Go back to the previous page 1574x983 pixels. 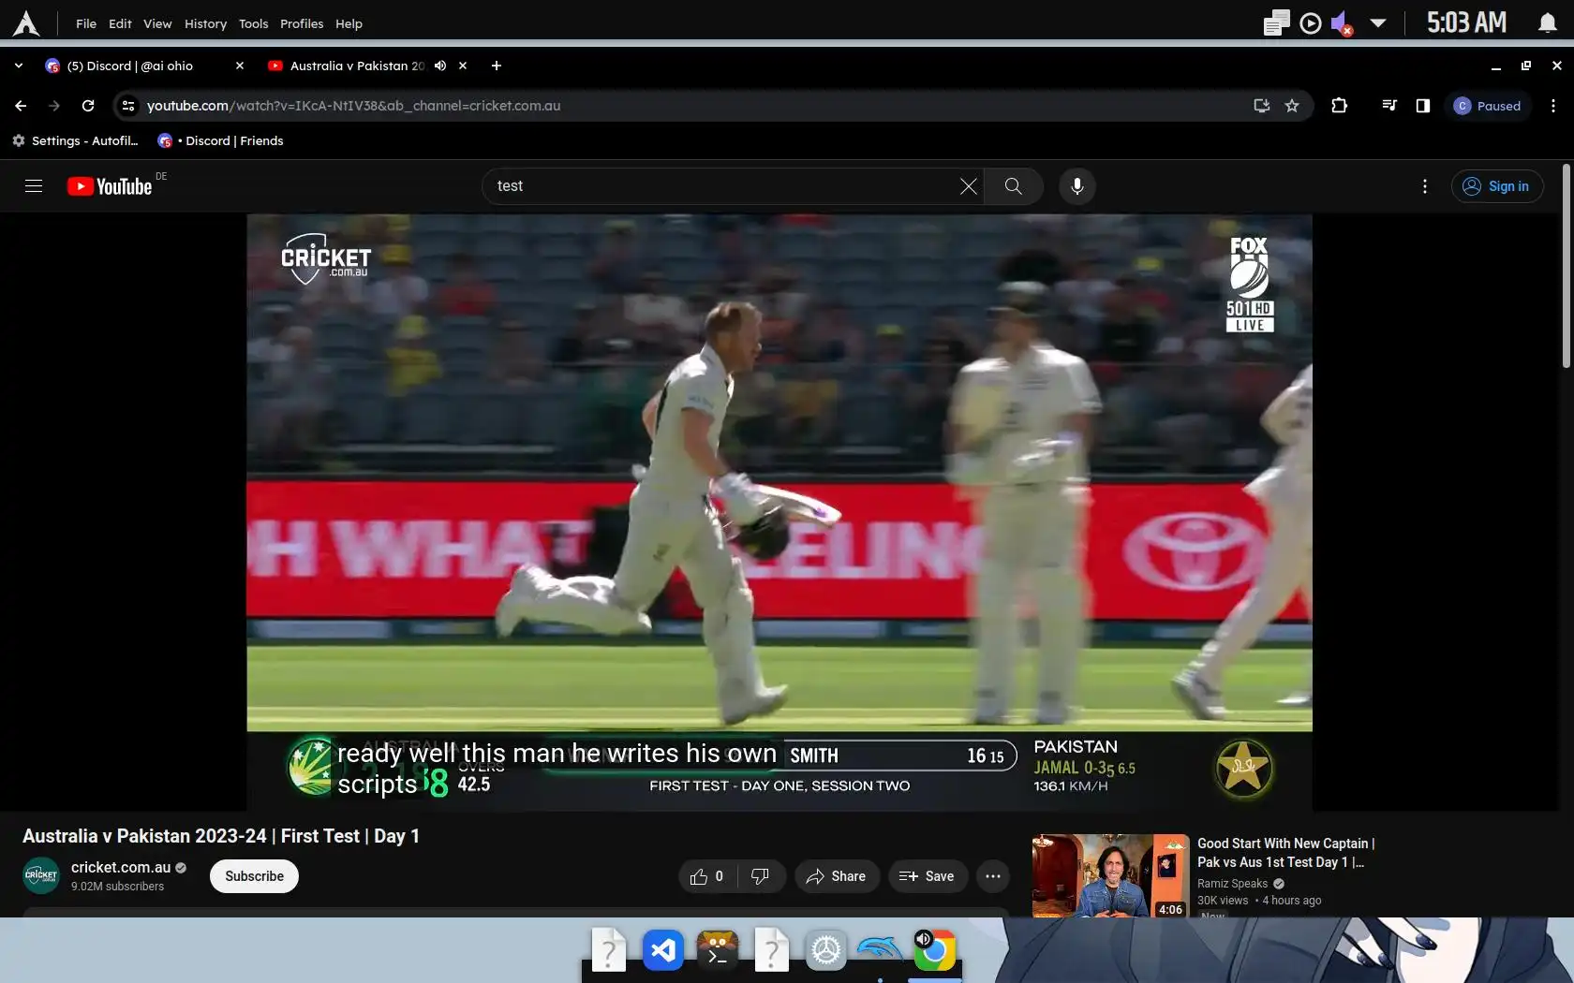point(21,106)
